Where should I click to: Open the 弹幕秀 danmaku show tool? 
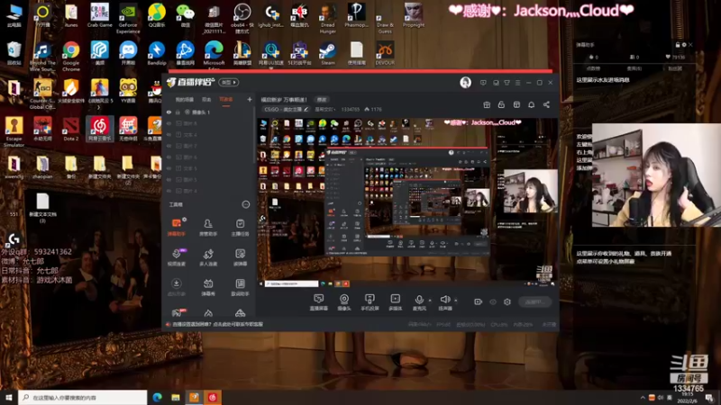click(x=208, y=287)
